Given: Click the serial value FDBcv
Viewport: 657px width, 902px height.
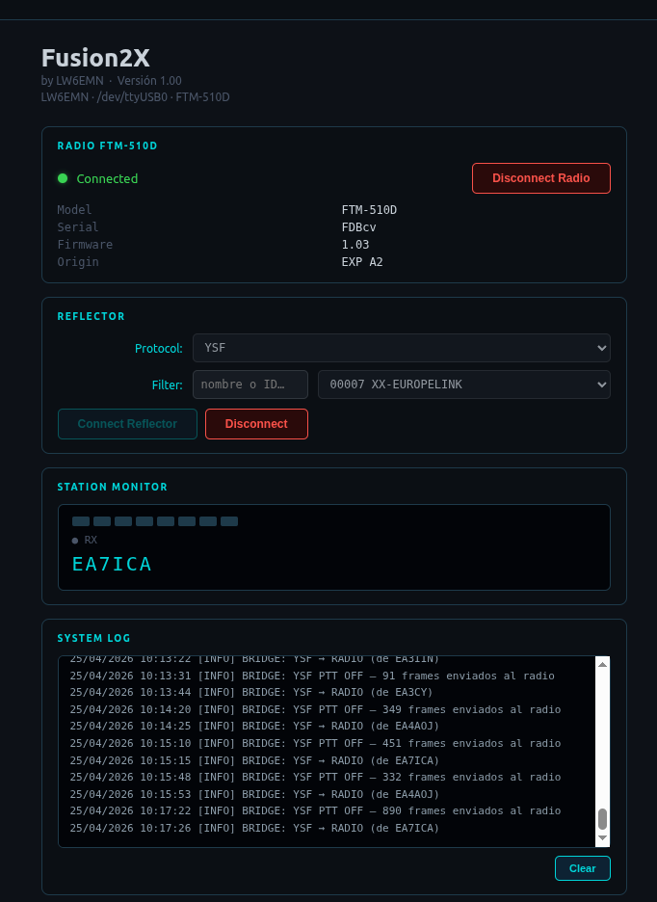Looking at the screenshot, I should click(358, 227).
